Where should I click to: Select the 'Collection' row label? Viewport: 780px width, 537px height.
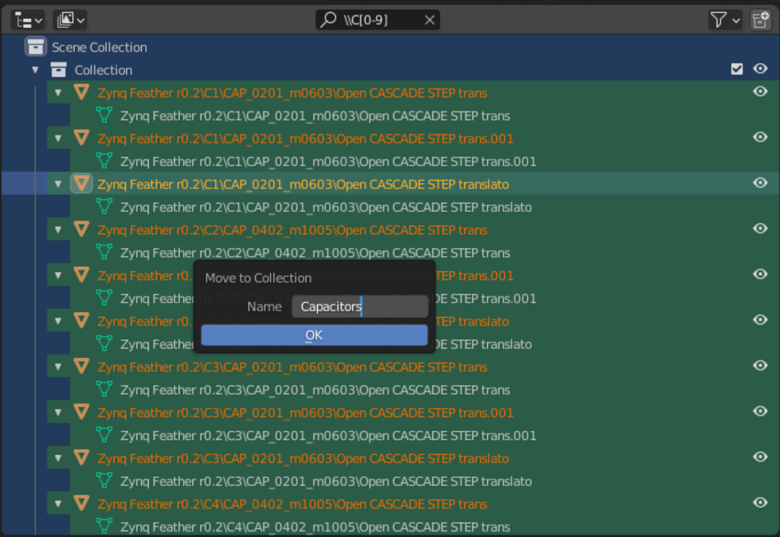(103, 70)
